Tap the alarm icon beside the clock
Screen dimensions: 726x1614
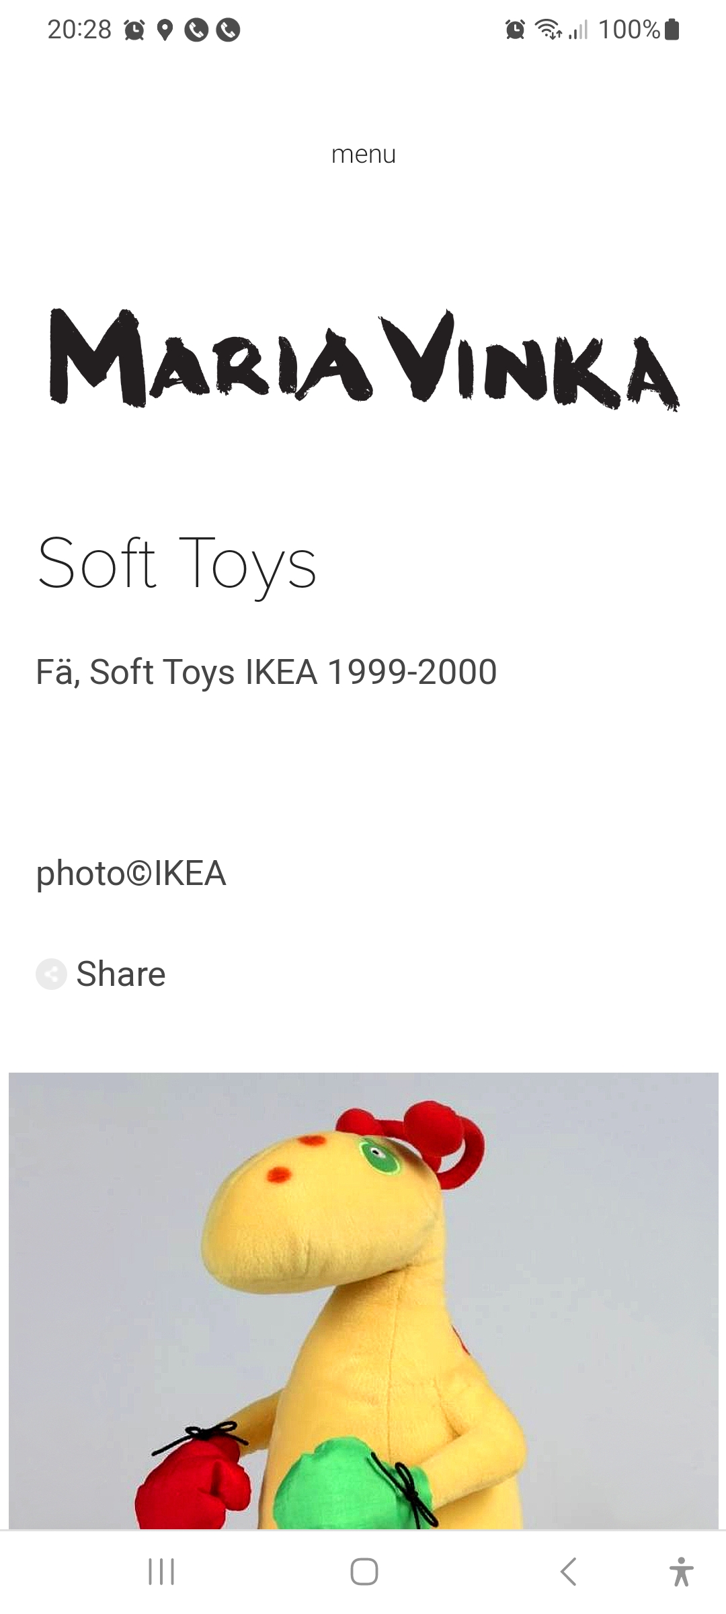134,30
